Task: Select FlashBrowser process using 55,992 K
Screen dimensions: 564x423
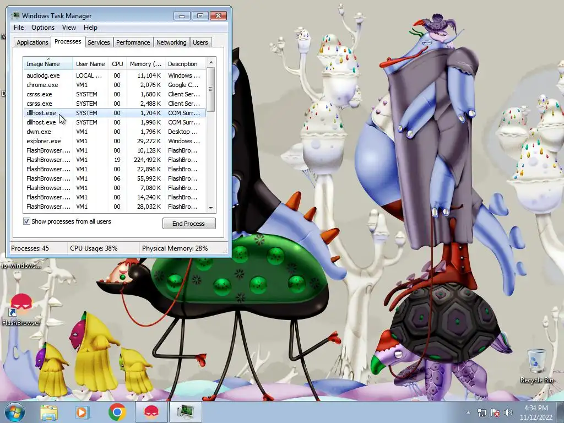Action: (x=115, y=178)
